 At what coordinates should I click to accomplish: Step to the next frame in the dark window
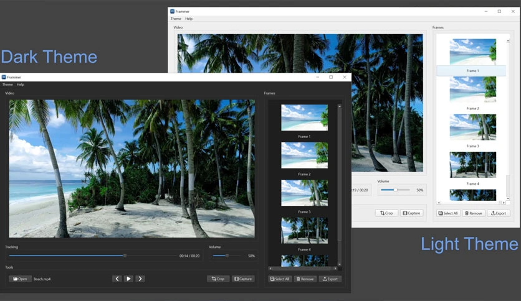pos(140,279)
